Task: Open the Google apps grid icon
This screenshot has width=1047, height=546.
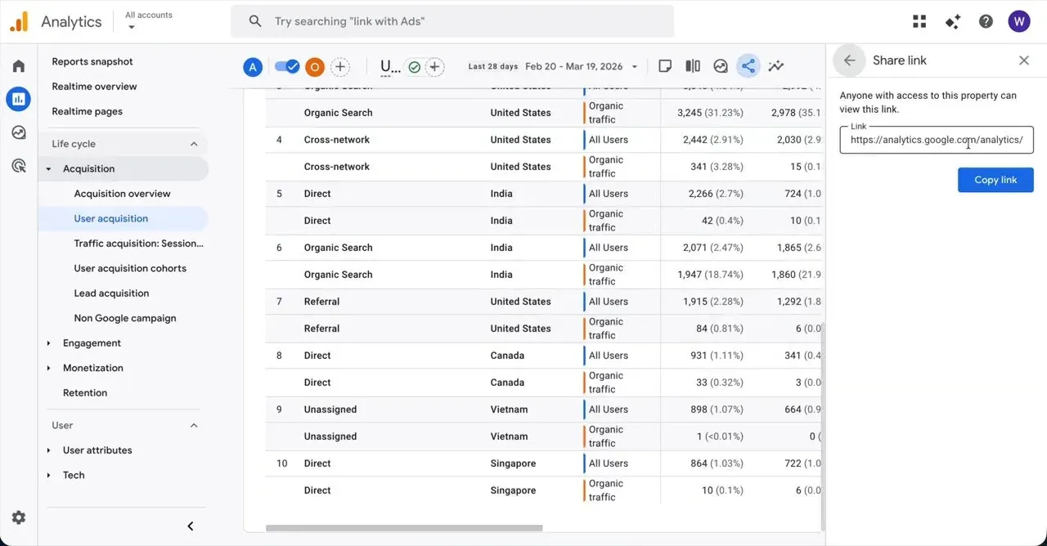Action: click(x=919, y=21)
